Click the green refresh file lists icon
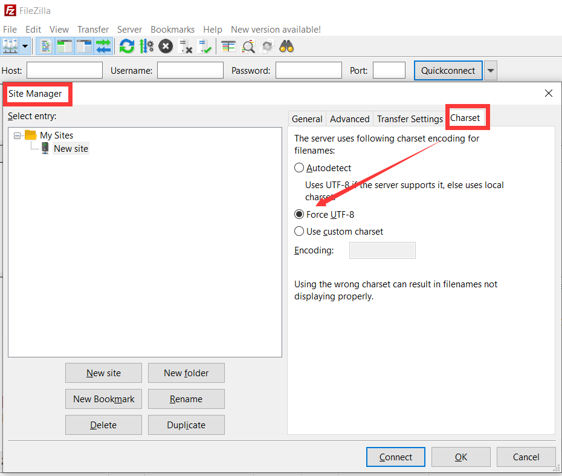562x476 pixels. tap(126, 47)
